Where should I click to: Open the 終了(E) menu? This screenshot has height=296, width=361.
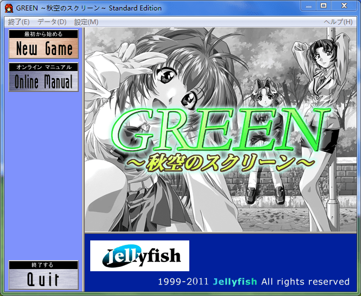[19, 22]
